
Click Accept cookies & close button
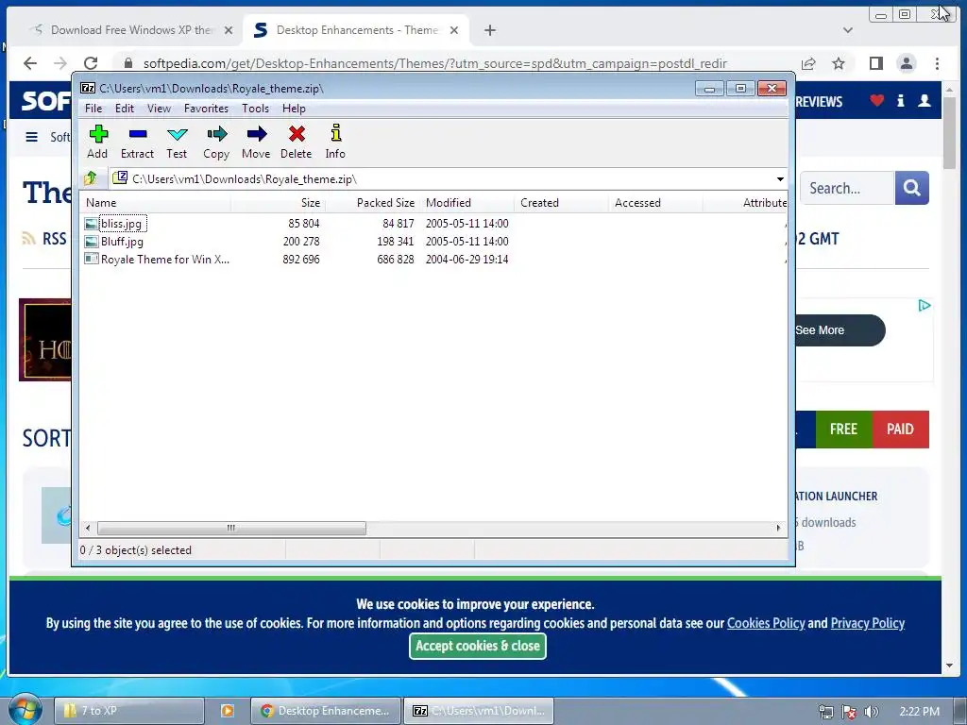click(477, 646)
